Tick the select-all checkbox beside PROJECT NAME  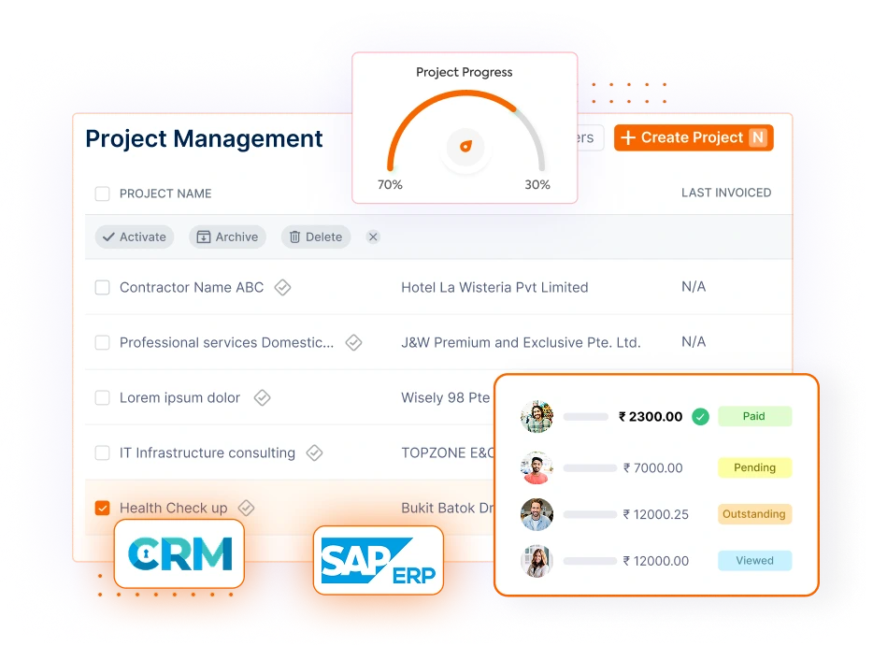(103, 194)
